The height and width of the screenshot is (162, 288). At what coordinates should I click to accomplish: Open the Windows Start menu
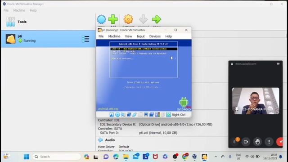click(27, 157)
